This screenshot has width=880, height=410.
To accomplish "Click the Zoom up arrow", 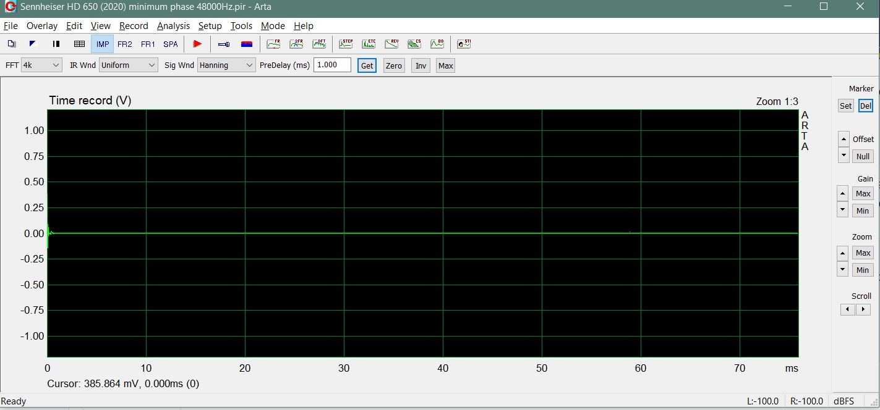I will (842, 253).
